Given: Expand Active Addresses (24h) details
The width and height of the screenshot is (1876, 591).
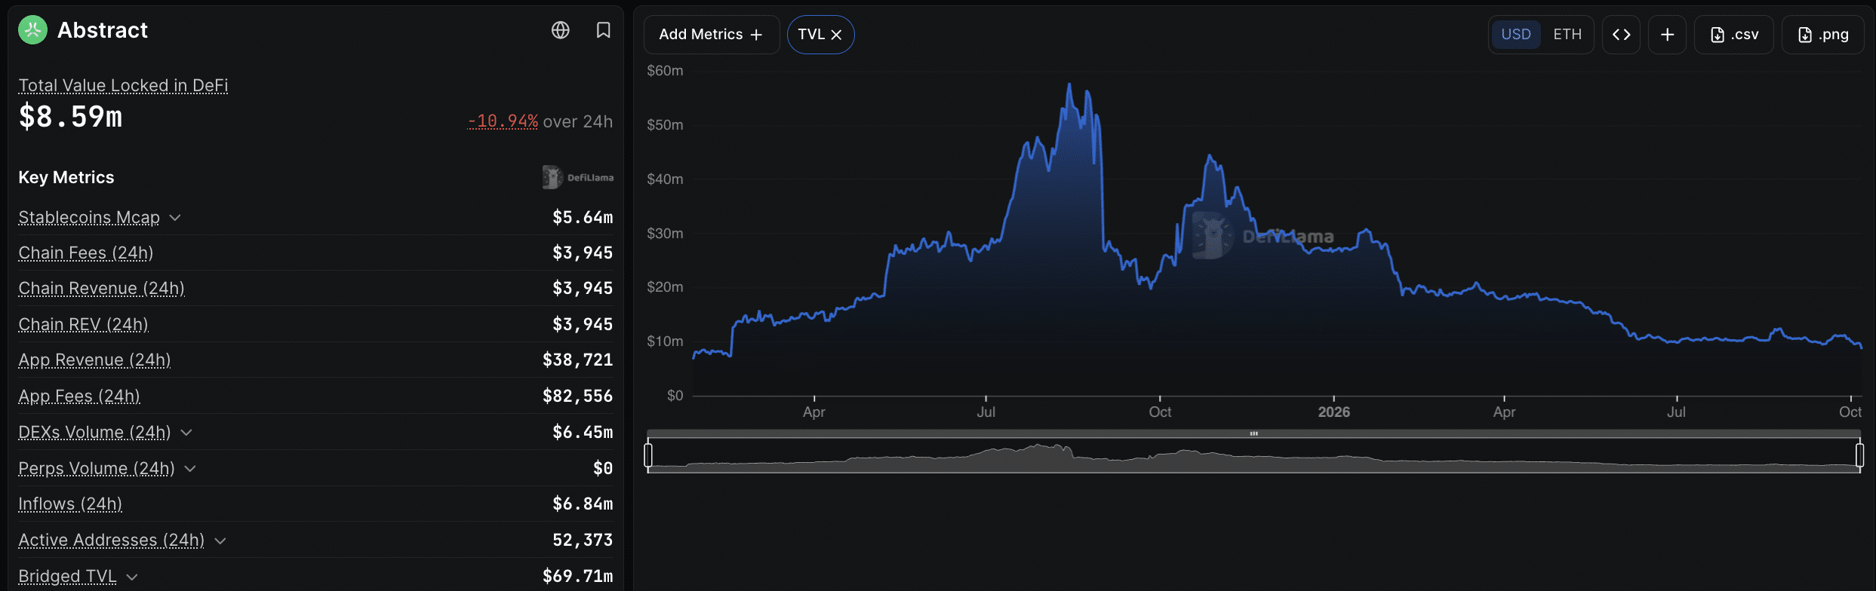Looking at the screenshot, I should tap(220, 540).
